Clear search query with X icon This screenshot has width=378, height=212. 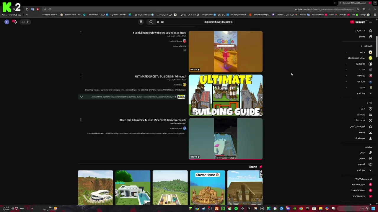tap(158, 22)
